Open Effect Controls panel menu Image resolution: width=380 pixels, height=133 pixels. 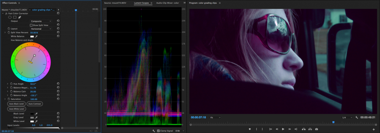click(x=19, y=3)
